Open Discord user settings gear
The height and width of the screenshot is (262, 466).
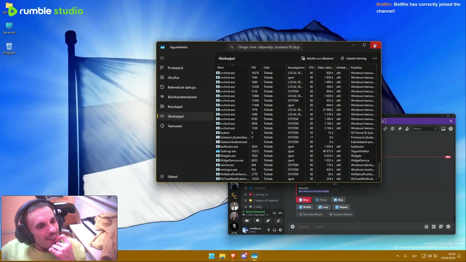tap(280, 230)
